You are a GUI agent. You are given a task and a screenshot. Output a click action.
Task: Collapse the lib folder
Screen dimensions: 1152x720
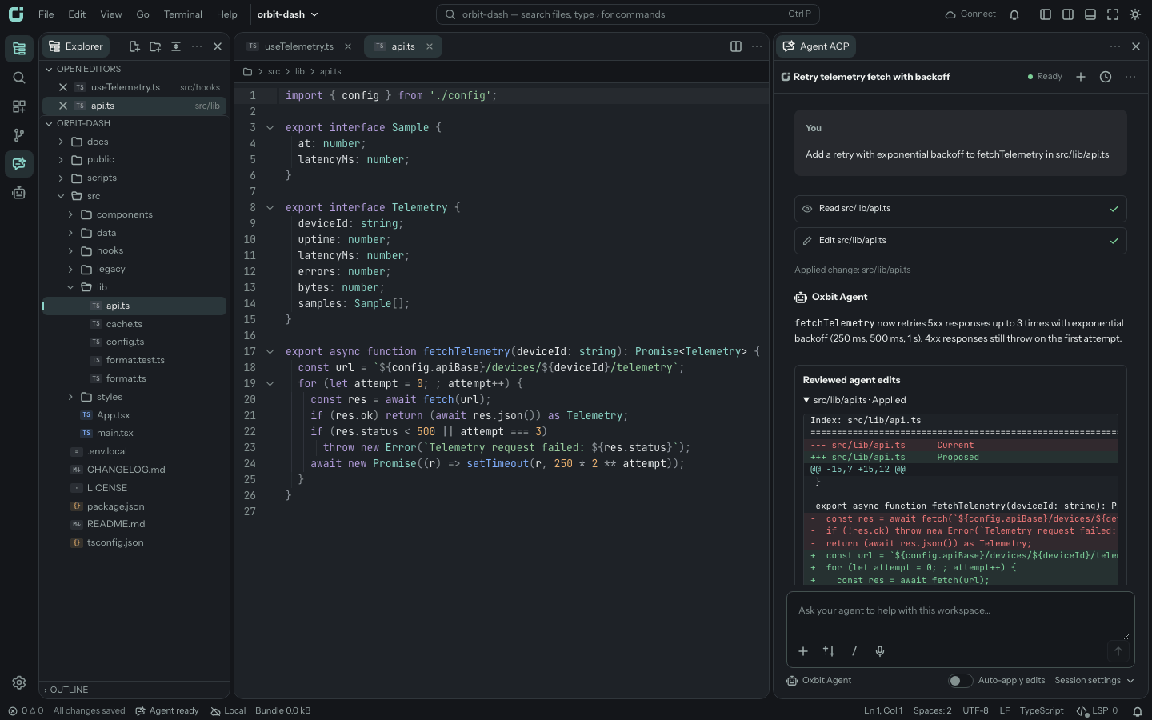[134, 287]
